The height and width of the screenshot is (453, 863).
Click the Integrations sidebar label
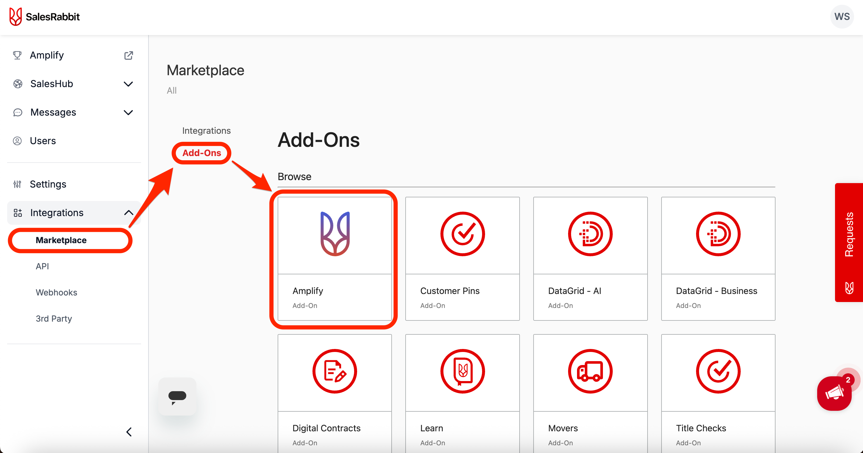pos(57,213)
